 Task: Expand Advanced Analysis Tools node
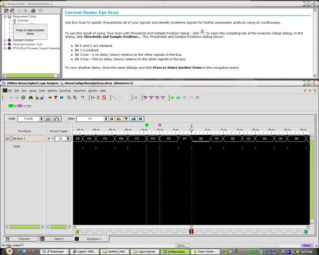tap(5, 44)
